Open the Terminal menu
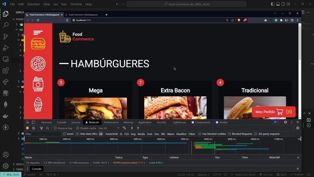Screen dimensions: 314x177 [76, 4]
